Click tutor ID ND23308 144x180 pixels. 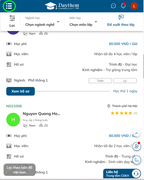tap(14, 106)
